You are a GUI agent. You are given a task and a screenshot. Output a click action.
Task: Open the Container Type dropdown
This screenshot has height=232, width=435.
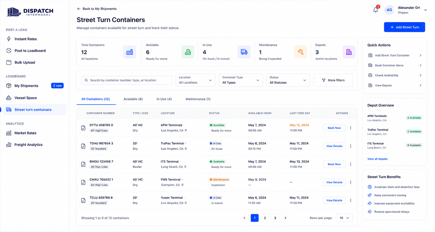point(241,80)
